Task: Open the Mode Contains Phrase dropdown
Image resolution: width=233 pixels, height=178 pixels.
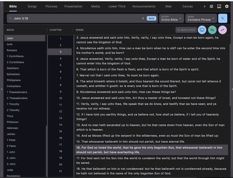Action: (201, 18)
